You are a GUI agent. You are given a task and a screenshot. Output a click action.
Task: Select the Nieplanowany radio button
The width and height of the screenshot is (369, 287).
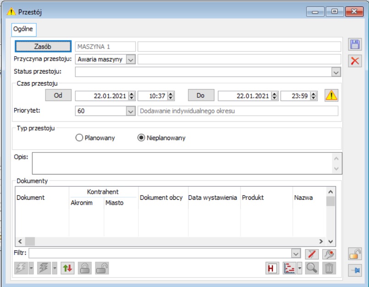(141, 138)
